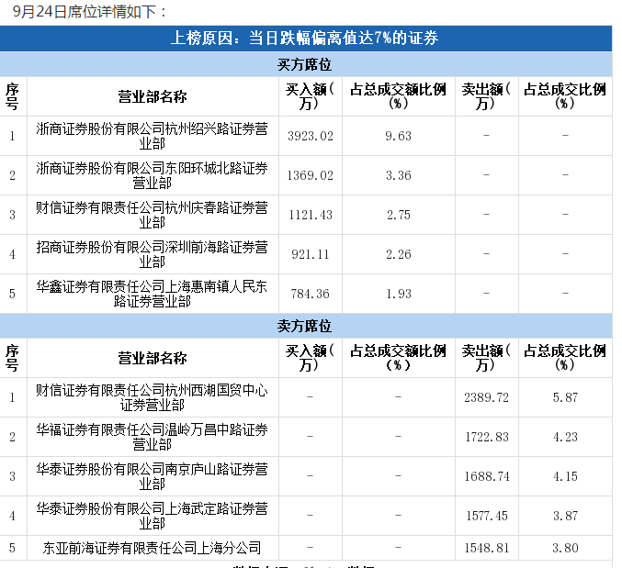Click 华福证券有限责任公司温岭万昌中路证券营业部
Screen dimensions: 622x568
(x=153, y=437)
